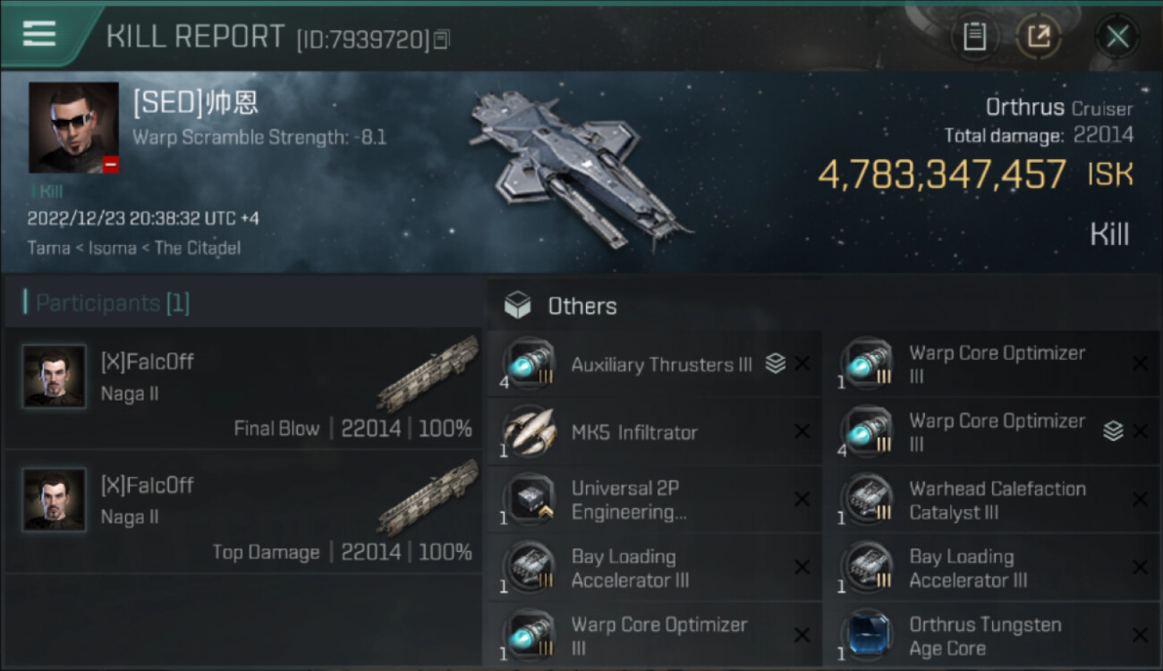Expand the stacked Warp Core Optimizer III
The height and width of the screenshot is (671, 1163).
[x=1113, y=431]
